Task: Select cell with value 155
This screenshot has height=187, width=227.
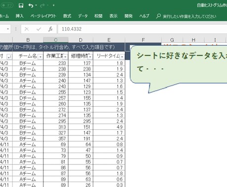Action: (80, 98)
